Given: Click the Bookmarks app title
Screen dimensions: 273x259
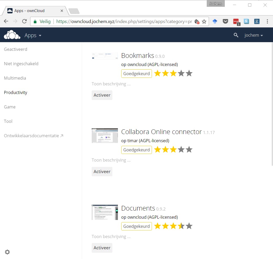Looking at the screenshot, I should pyautogui.click(x=138, y=56).
